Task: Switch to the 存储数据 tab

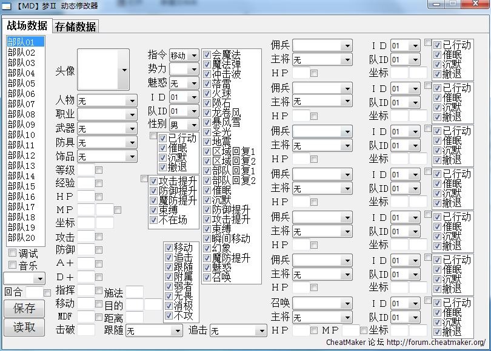Action: (x=75, y=27)
